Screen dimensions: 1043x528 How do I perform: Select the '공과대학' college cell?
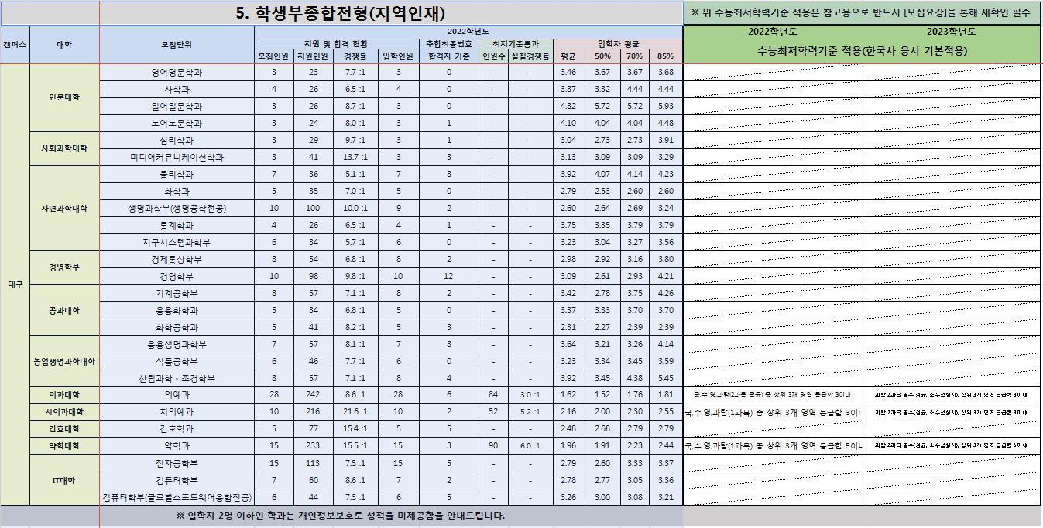tap(64, 310)
